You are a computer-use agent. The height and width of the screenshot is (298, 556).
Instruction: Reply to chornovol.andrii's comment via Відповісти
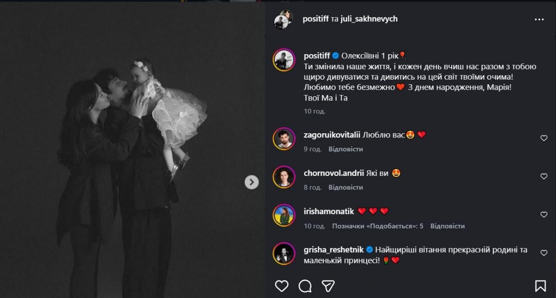coord(346,187)
